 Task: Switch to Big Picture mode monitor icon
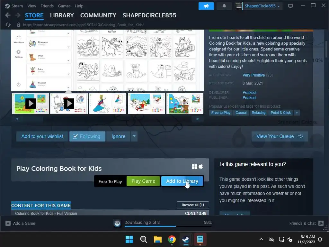290,6
